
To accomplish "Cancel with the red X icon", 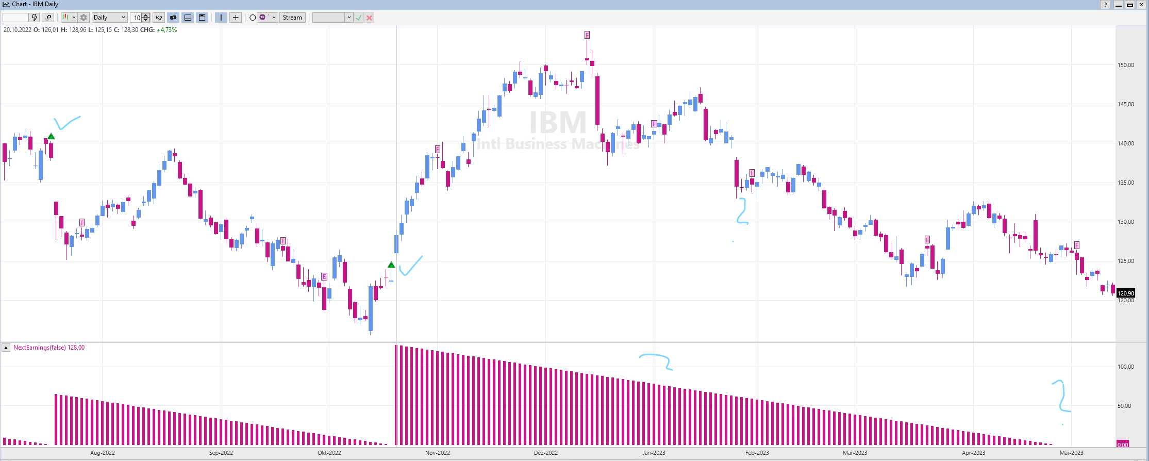I will [x=369, y=18].
